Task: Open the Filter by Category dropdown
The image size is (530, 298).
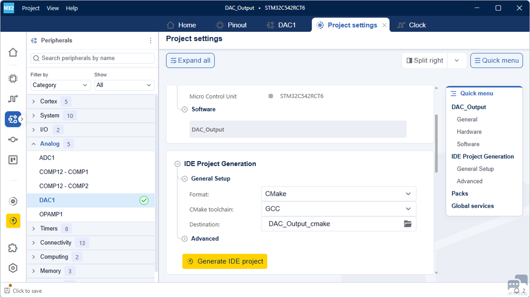Action: (x=60, y=85)
